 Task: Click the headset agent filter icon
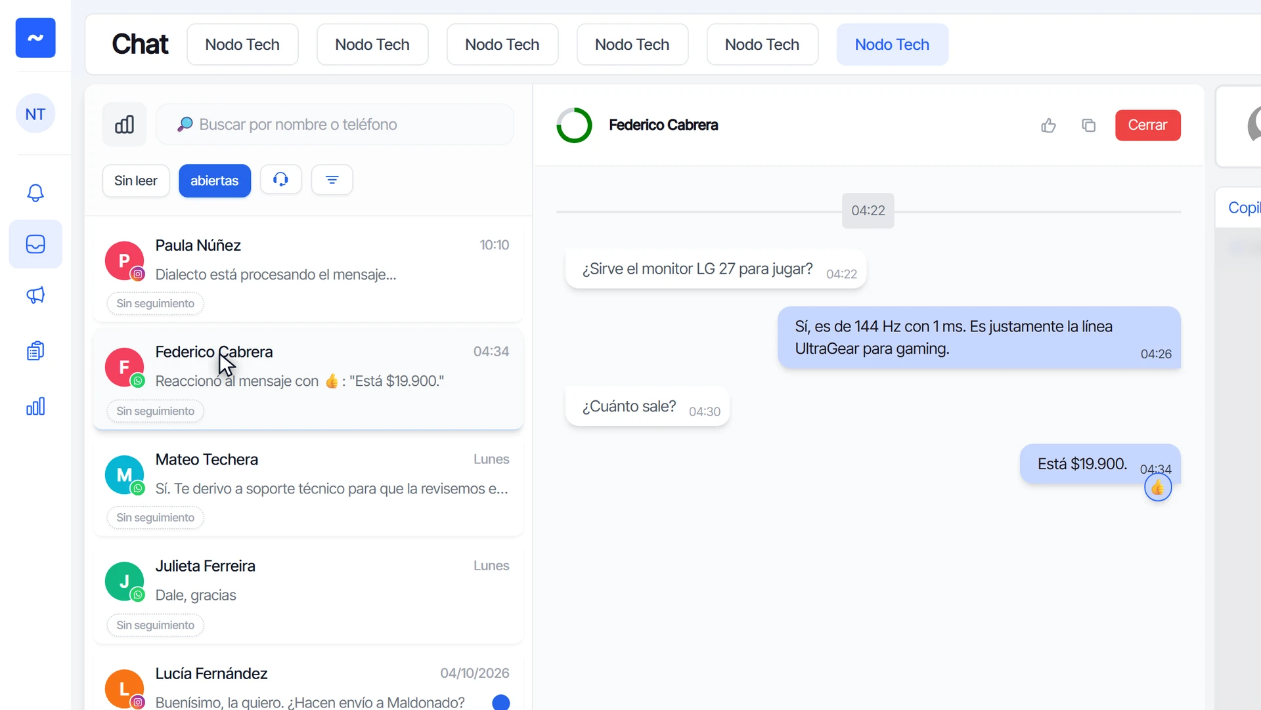pyautogui.click(x=281, y=180)
